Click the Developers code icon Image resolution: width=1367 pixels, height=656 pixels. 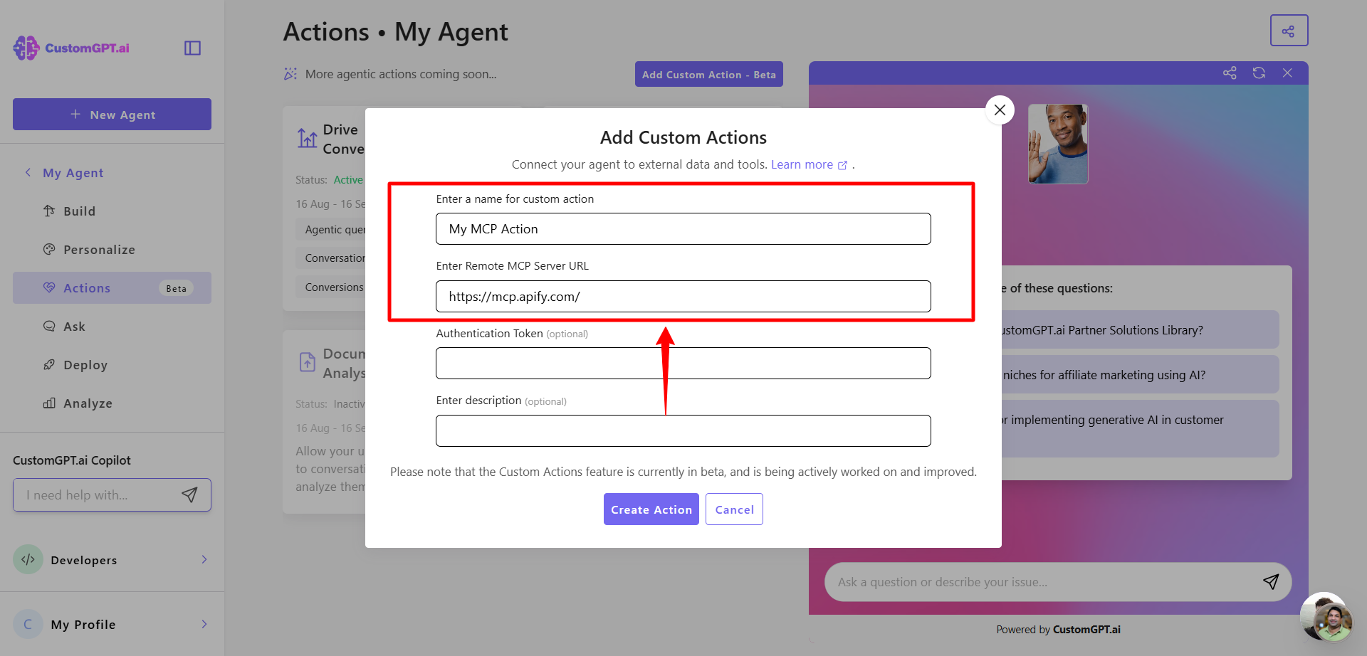tap(28, 559)
